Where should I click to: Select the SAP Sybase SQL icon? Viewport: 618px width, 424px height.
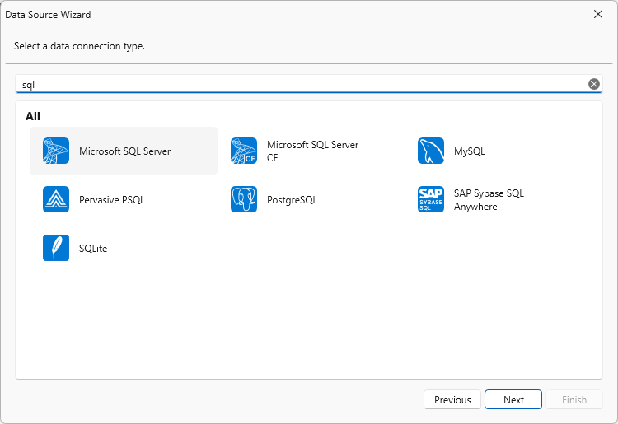pyautogui.click(x=431, y=199)
